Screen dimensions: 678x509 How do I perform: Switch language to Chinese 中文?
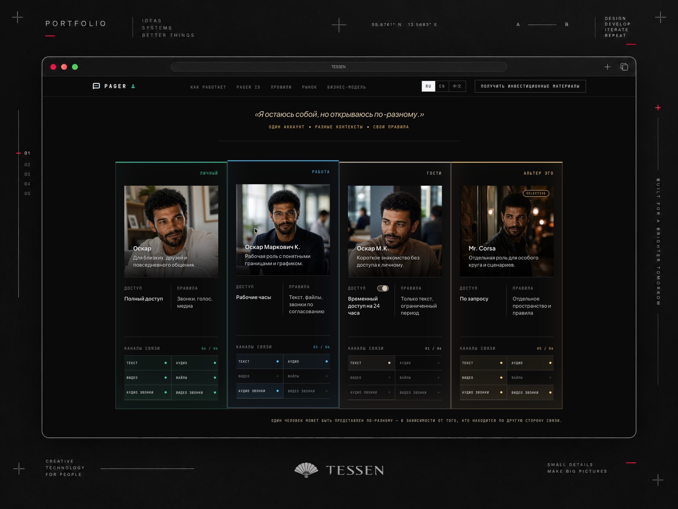click(457, 86)
